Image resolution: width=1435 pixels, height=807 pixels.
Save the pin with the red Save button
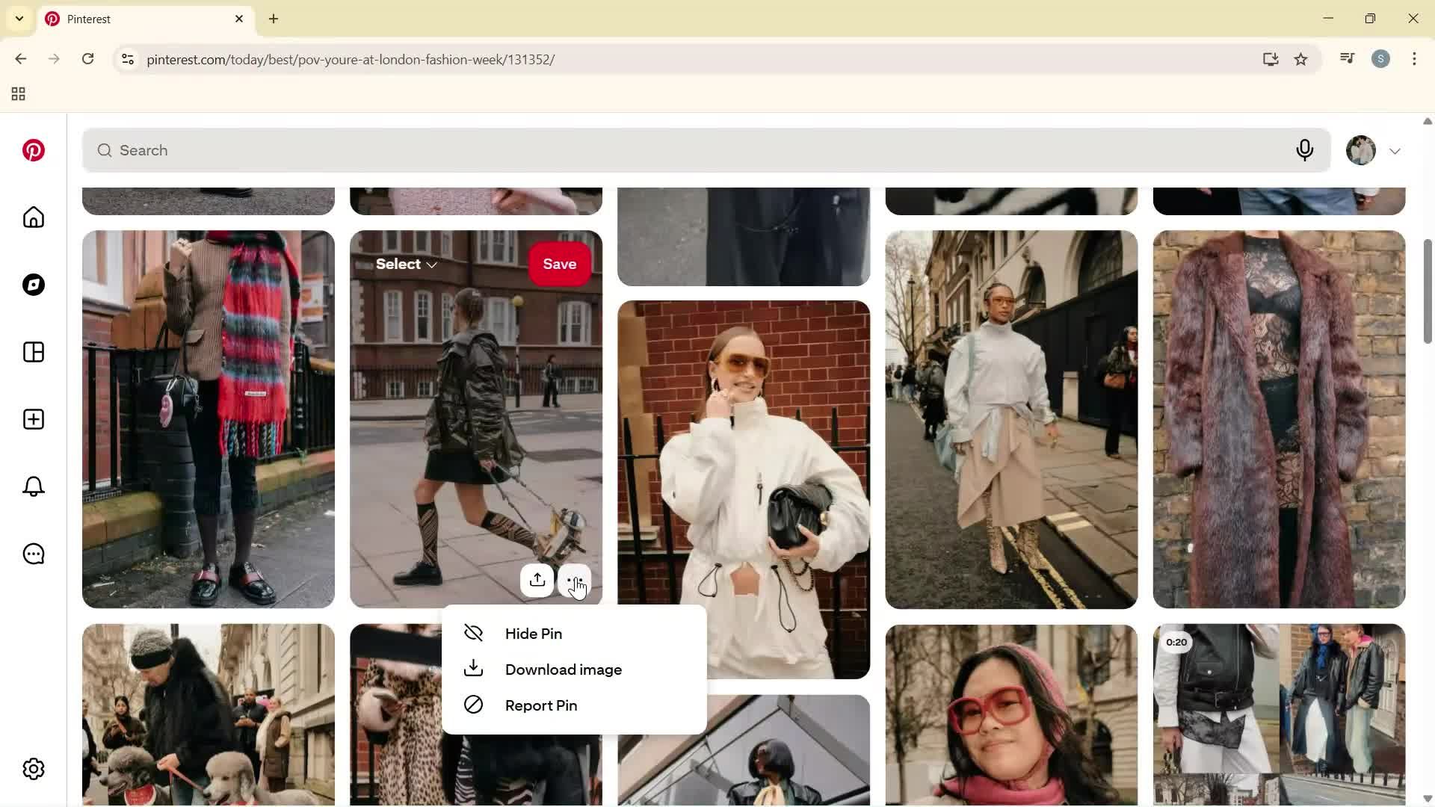[x=559, y=263]
